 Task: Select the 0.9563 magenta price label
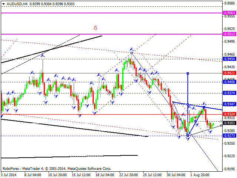230,13
